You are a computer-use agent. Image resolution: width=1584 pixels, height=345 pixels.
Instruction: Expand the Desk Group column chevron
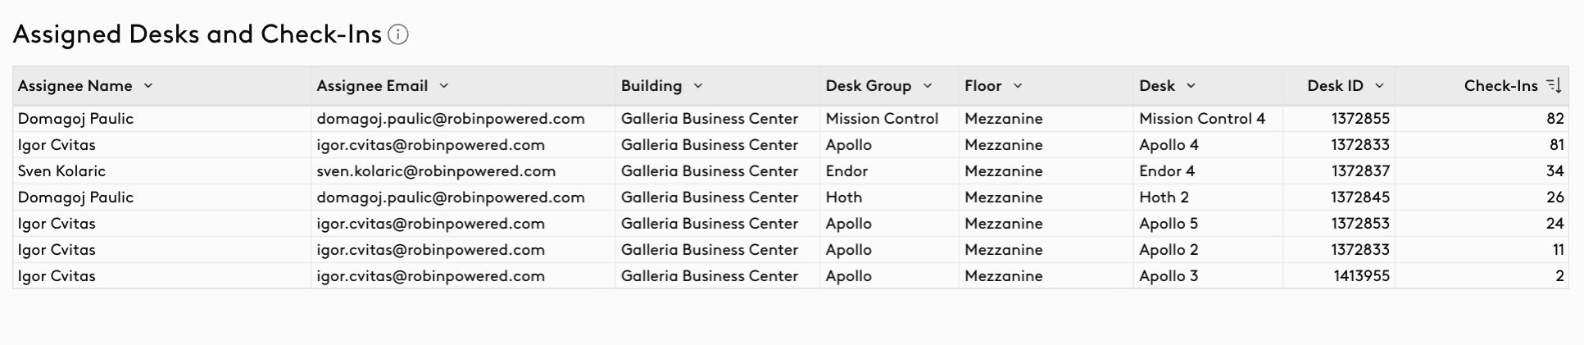928,86
